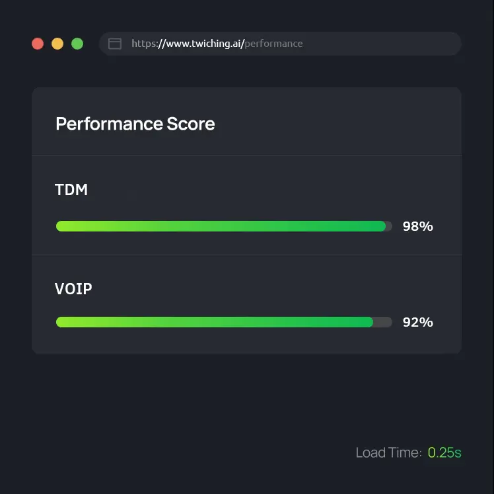Click the VOIP green progress bar
494x494 pixels.
coord(215,322)
